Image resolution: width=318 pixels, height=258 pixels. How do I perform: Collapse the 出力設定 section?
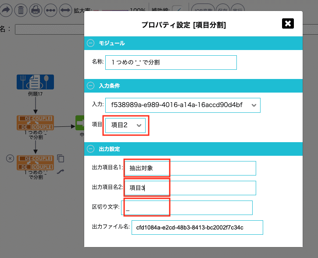(x=90, y=149)
